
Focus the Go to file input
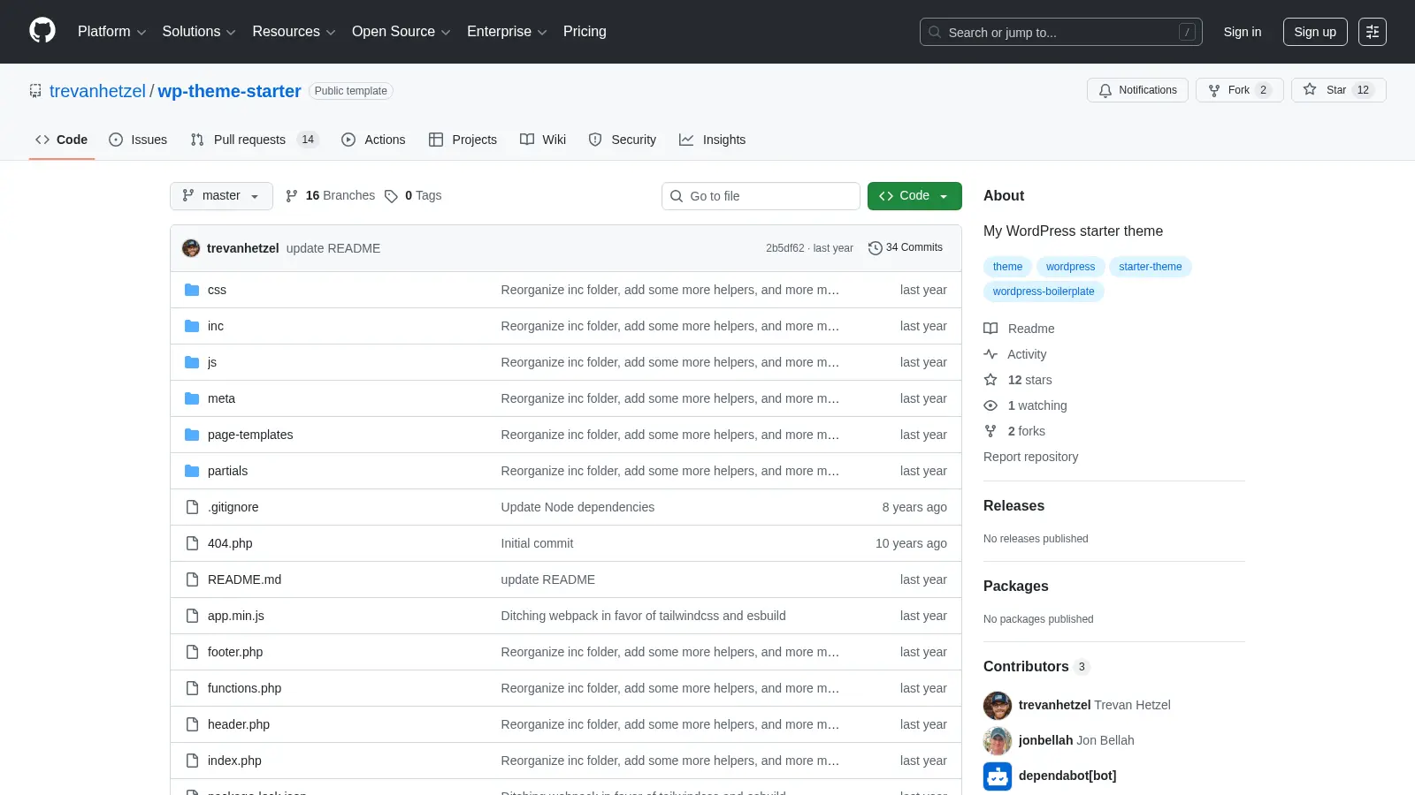[x=761, y=196]
